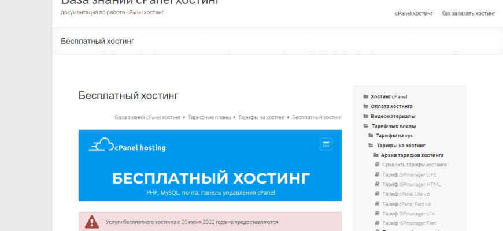Screen dimensions: 503x231
Task: Click the site title База знаний cPanel хостинг
Action: click(x=140, y=2)
